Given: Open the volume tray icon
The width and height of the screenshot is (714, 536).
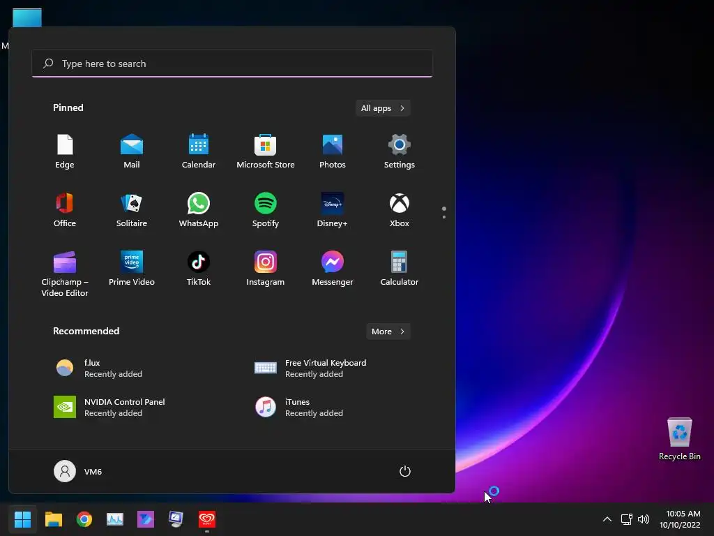Looking at the screenshot, I should point(644,519).
